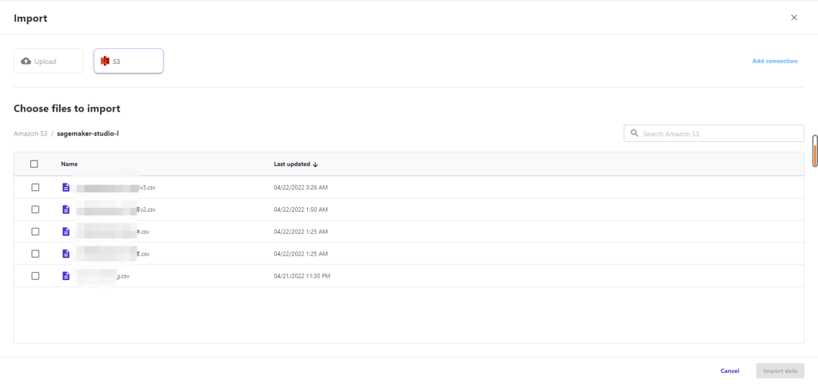Click file icon of file updated 04/21/2022 11:30 PM
This screenshot has width=818, height=384.
(66, 276)
